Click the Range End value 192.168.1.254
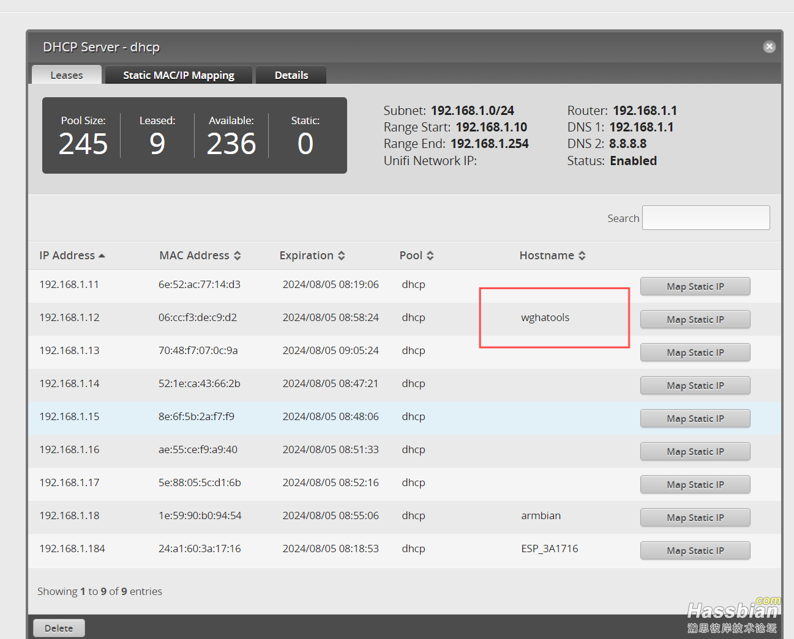This screenshot has width=794, height=639. coord(490,144)
